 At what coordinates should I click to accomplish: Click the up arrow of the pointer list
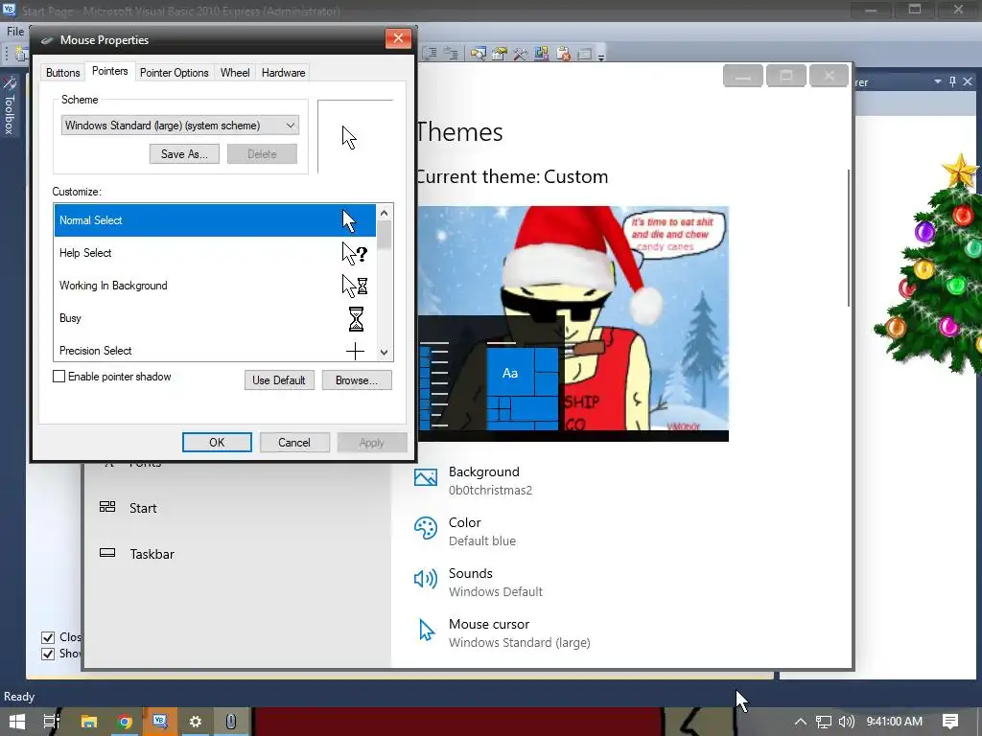[x=384, y=213]
